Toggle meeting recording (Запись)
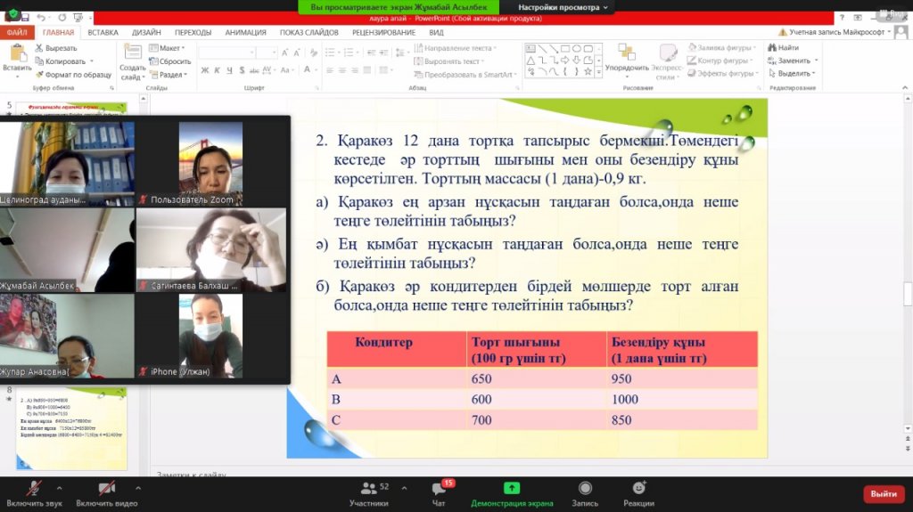This screenshot has height=512, width=913. [585, 488]
